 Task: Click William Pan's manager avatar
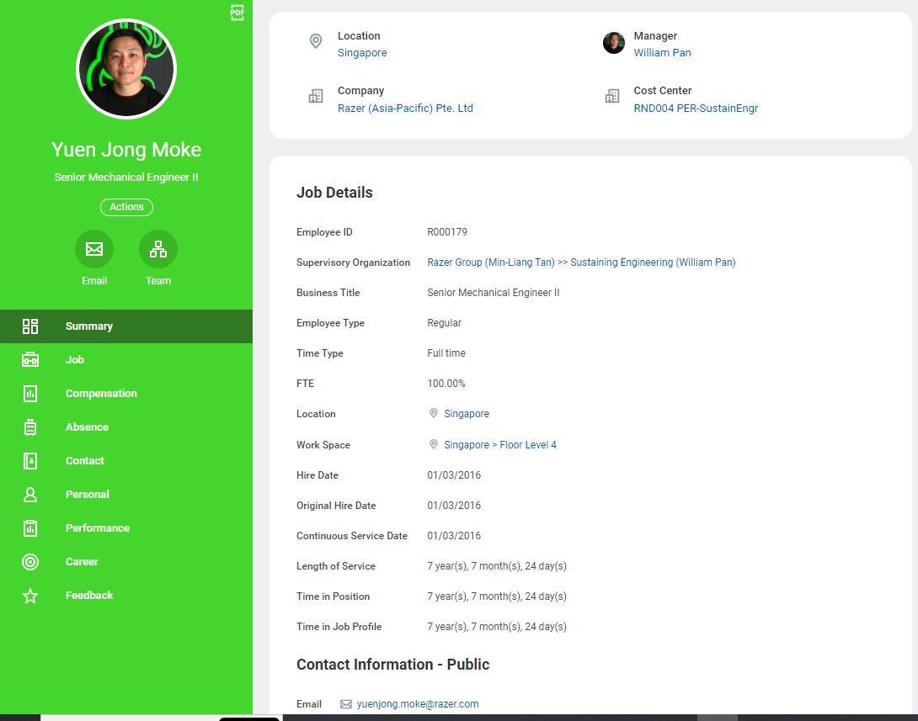[x=614, y=43]
